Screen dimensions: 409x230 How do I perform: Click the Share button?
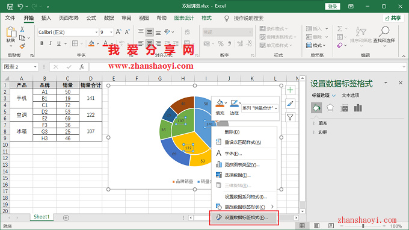click(393, 18)
